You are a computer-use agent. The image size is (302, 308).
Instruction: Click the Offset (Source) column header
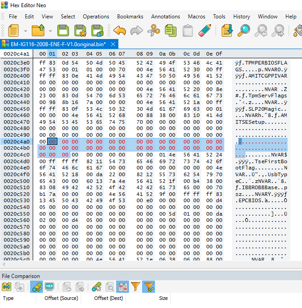pos(61,298)
